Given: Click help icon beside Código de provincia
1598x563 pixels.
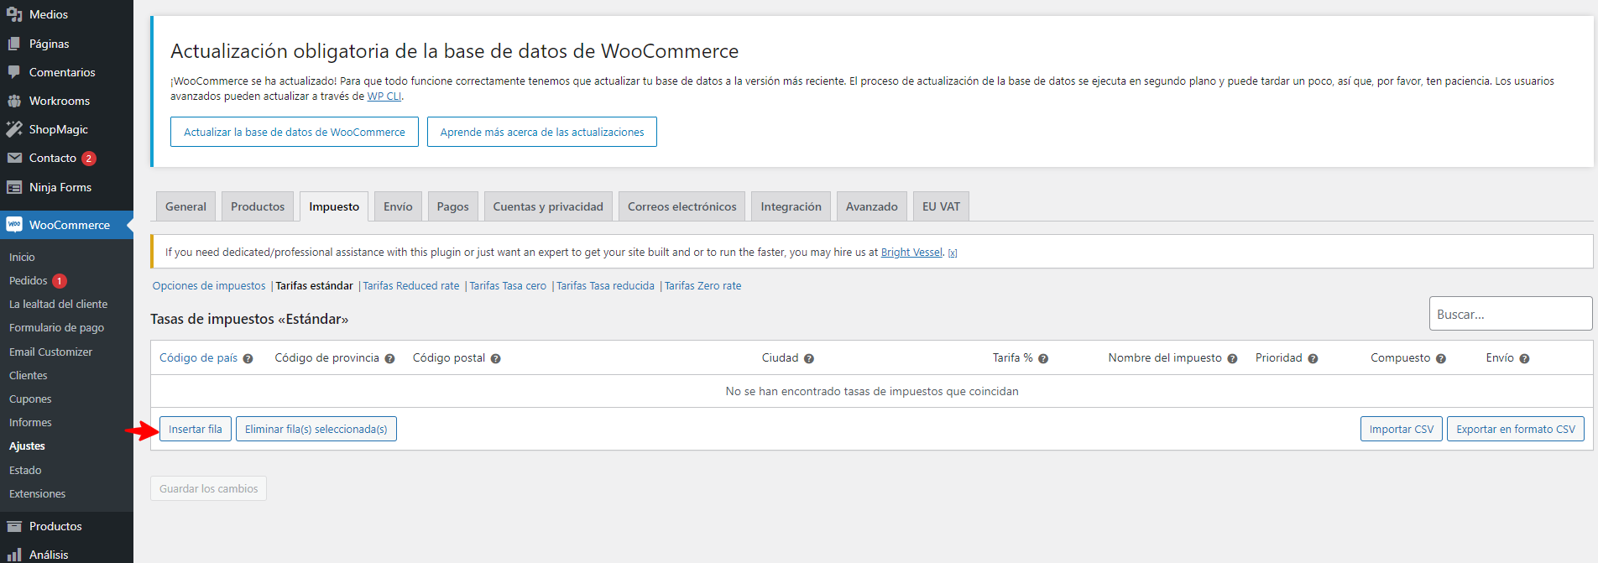Looking at the screenshot, I should pyautogui.click(x=389, y=358).
